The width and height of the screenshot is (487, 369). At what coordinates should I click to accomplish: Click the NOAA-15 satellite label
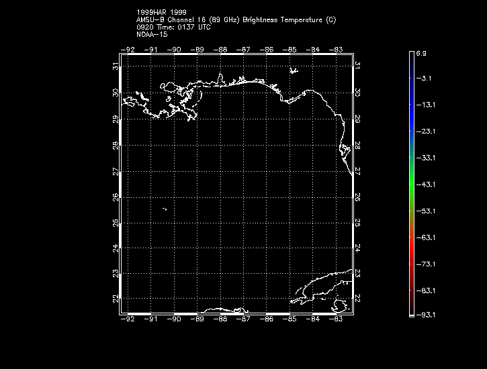151,34
